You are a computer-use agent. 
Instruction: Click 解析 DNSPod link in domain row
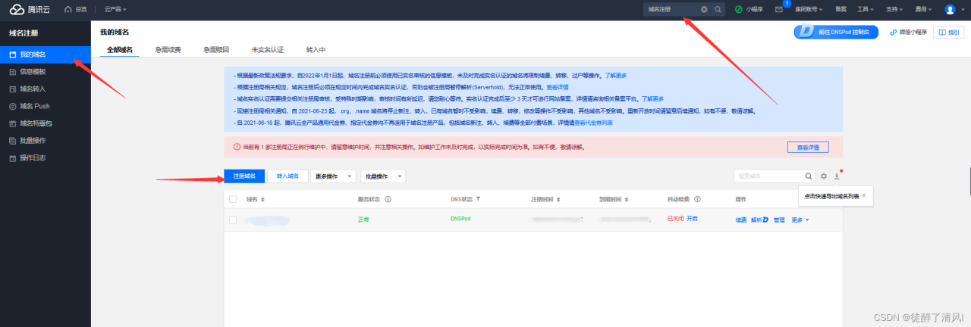(x=760, y=220)
